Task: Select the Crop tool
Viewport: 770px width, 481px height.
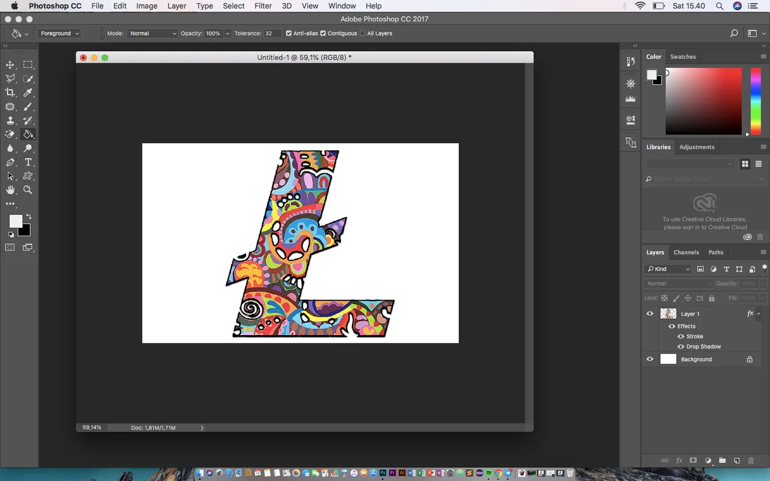Action: [10, 93]
